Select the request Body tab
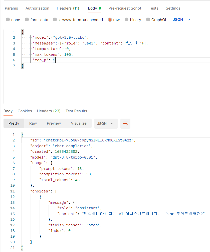The width and height of the screenshot is (210, 252). pos(94,8)
